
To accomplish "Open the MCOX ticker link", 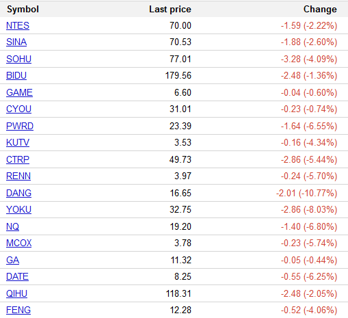I will tap(19, 243).
